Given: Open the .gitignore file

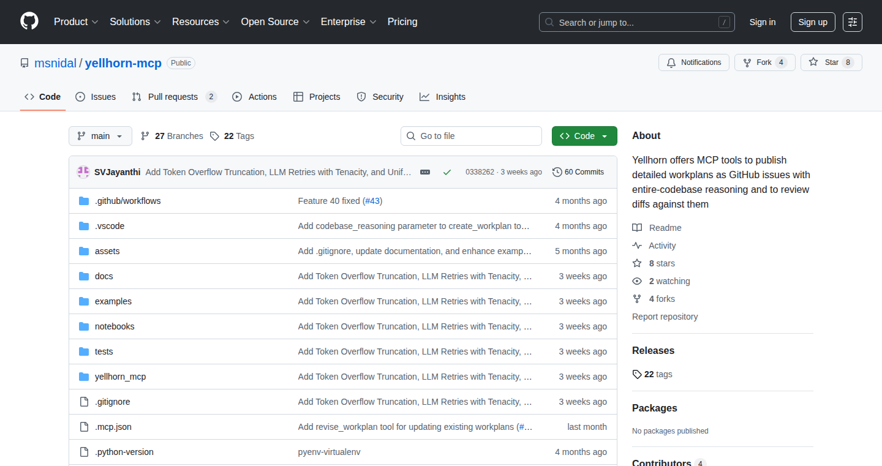Looking at the screenshot, I should [113, 402].
